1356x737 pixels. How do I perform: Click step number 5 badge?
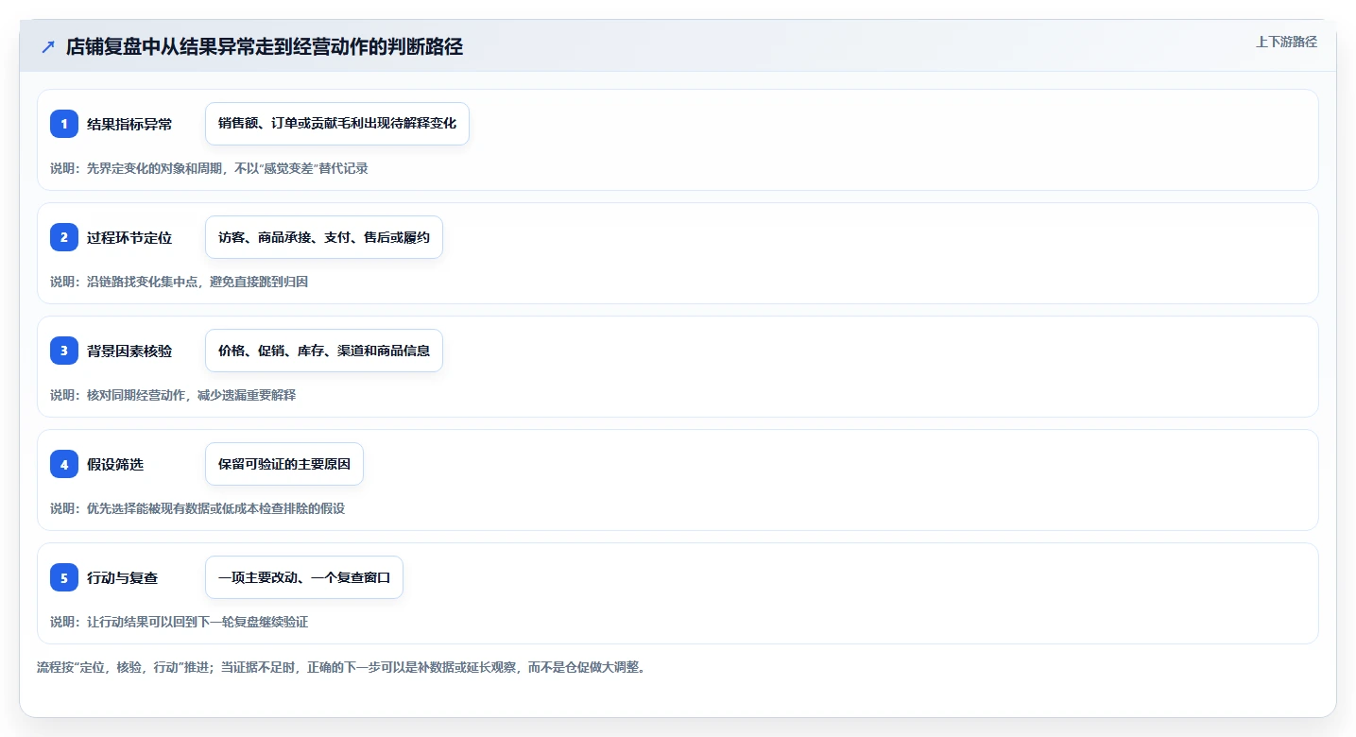[x=64, y=577]
